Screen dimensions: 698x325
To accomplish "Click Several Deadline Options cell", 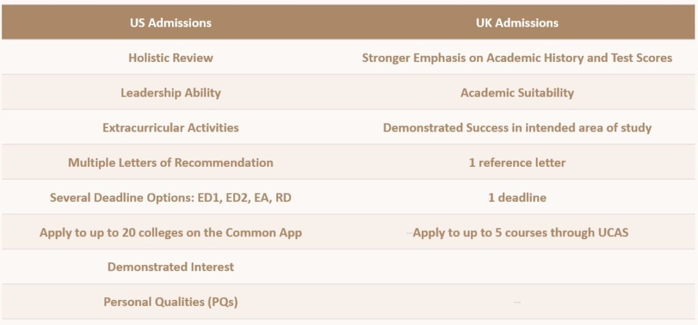I will coord(170,197).
